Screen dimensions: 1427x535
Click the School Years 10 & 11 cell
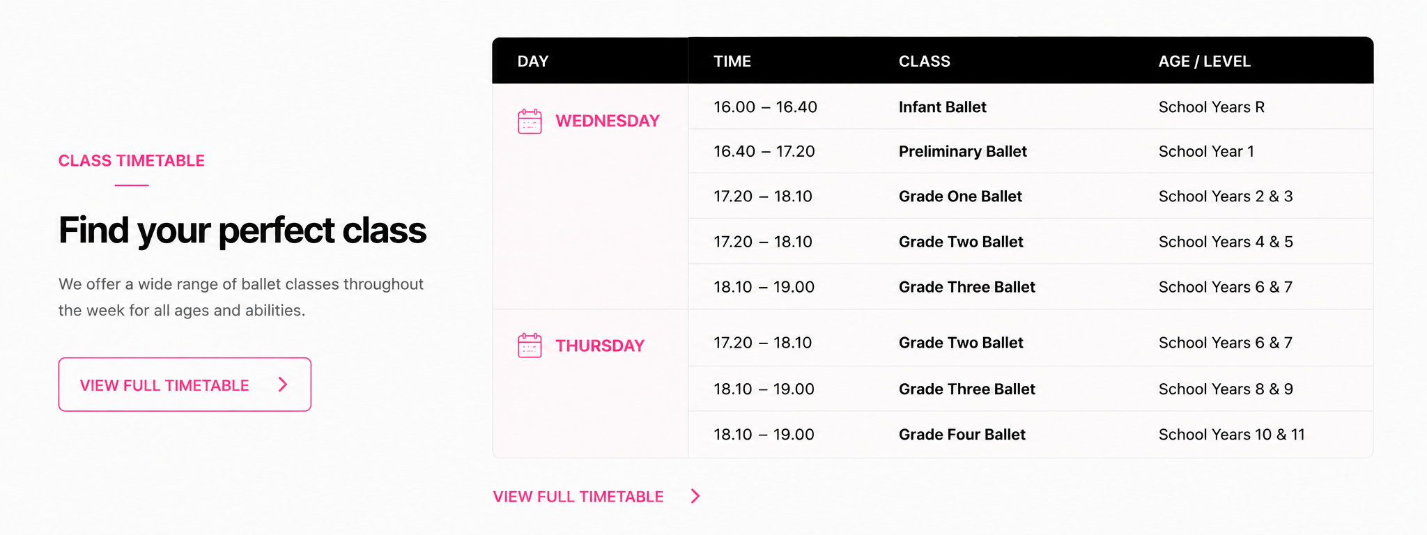tap(1232, 435)
